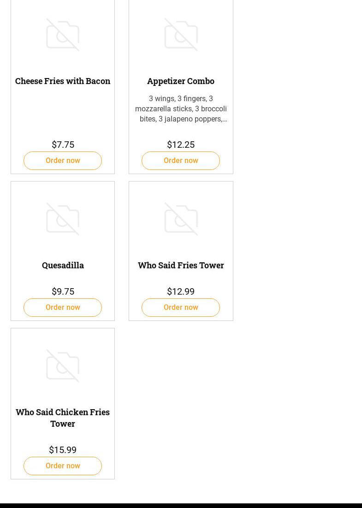Order the Cheese Fries with Bacon
Screen dimensions: 362x508
coord(63,161)
